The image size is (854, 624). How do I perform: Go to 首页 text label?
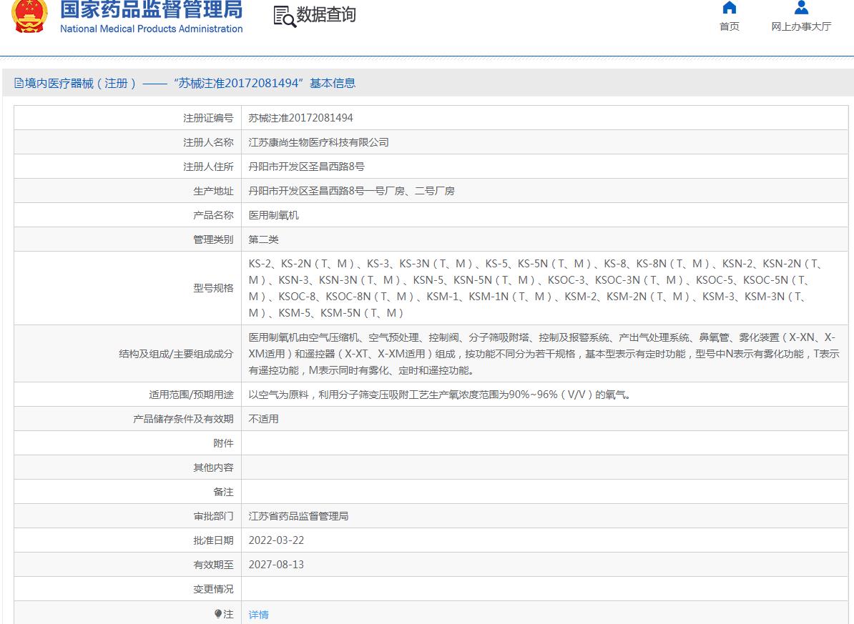click(x=729, y=26)
